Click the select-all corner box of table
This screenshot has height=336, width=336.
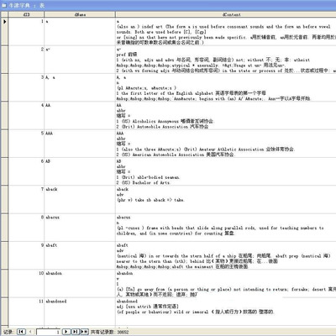[x=4, y=14]
